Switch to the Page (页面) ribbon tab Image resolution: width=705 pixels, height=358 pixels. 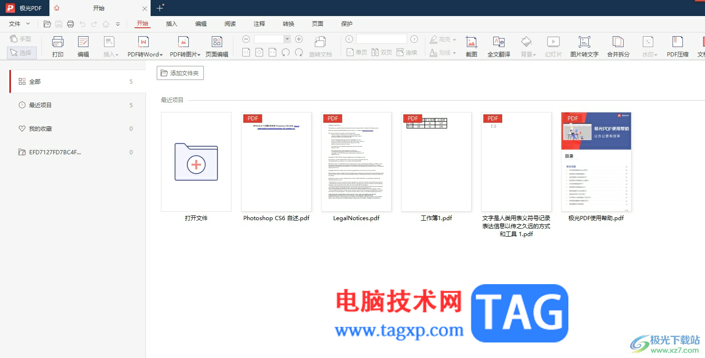[318, 24]
